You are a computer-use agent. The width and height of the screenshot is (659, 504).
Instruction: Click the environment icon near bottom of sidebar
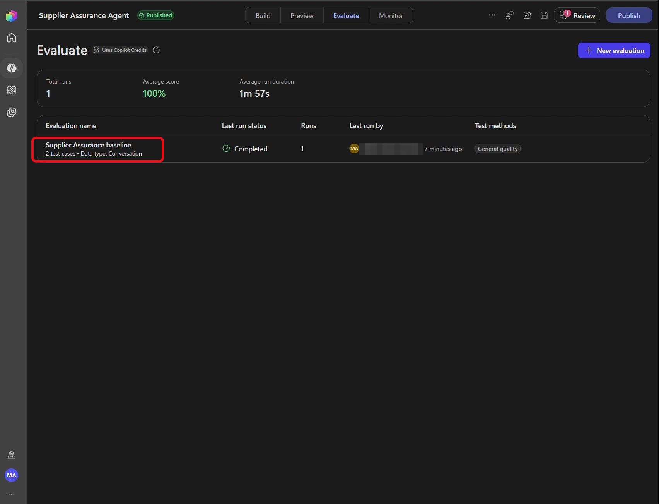click(x=12, y=455)
